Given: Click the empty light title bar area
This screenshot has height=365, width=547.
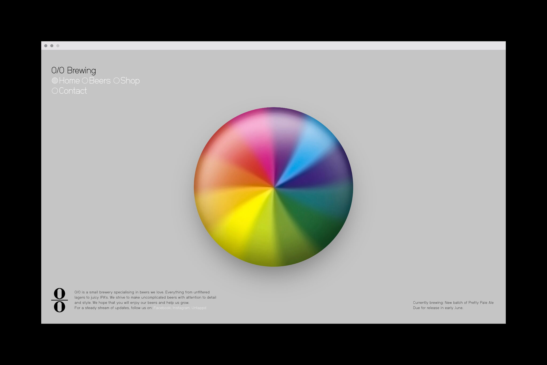Looking at the screenshot, I should click(x=273, y=46).
